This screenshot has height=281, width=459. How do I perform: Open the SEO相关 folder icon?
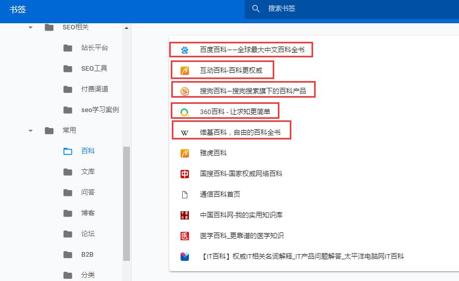click(49, 27)
